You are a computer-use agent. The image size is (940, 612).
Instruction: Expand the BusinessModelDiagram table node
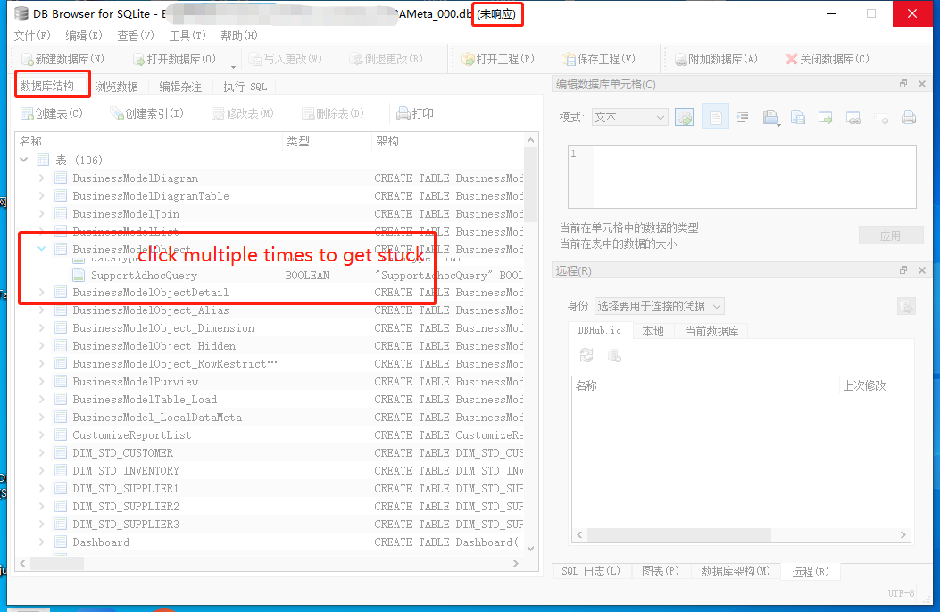(x=41, y=178)
